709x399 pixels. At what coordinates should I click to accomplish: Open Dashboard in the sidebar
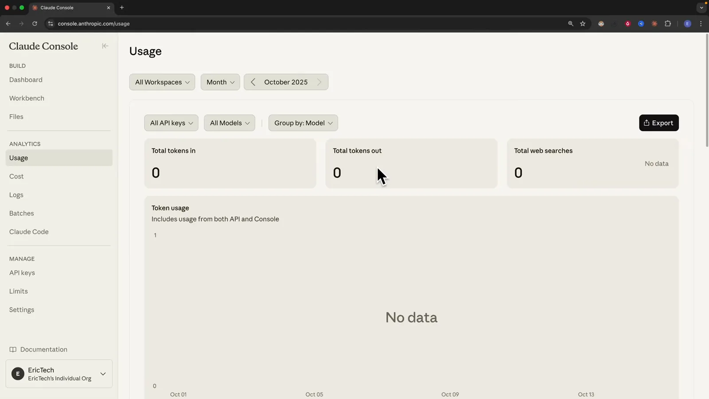(x=26, y=80)
